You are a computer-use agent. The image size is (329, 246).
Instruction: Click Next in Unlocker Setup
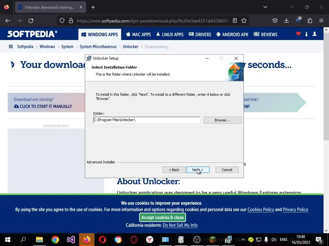click(198, 170)
